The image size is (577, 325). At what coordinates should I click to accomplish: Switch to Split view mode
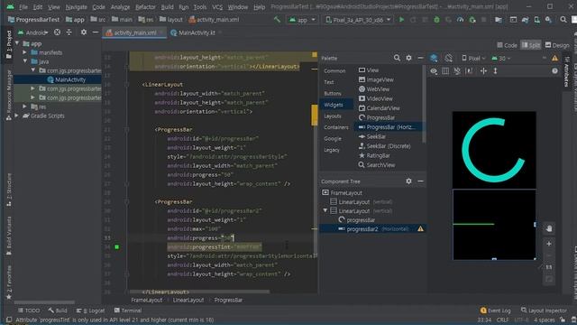point(530,45)
